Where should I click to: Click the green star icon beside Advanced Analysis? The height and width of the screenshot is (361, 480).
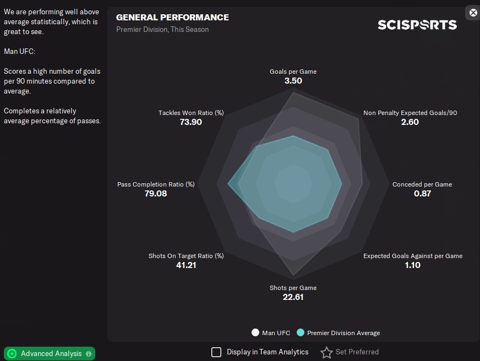coord(12,353)
